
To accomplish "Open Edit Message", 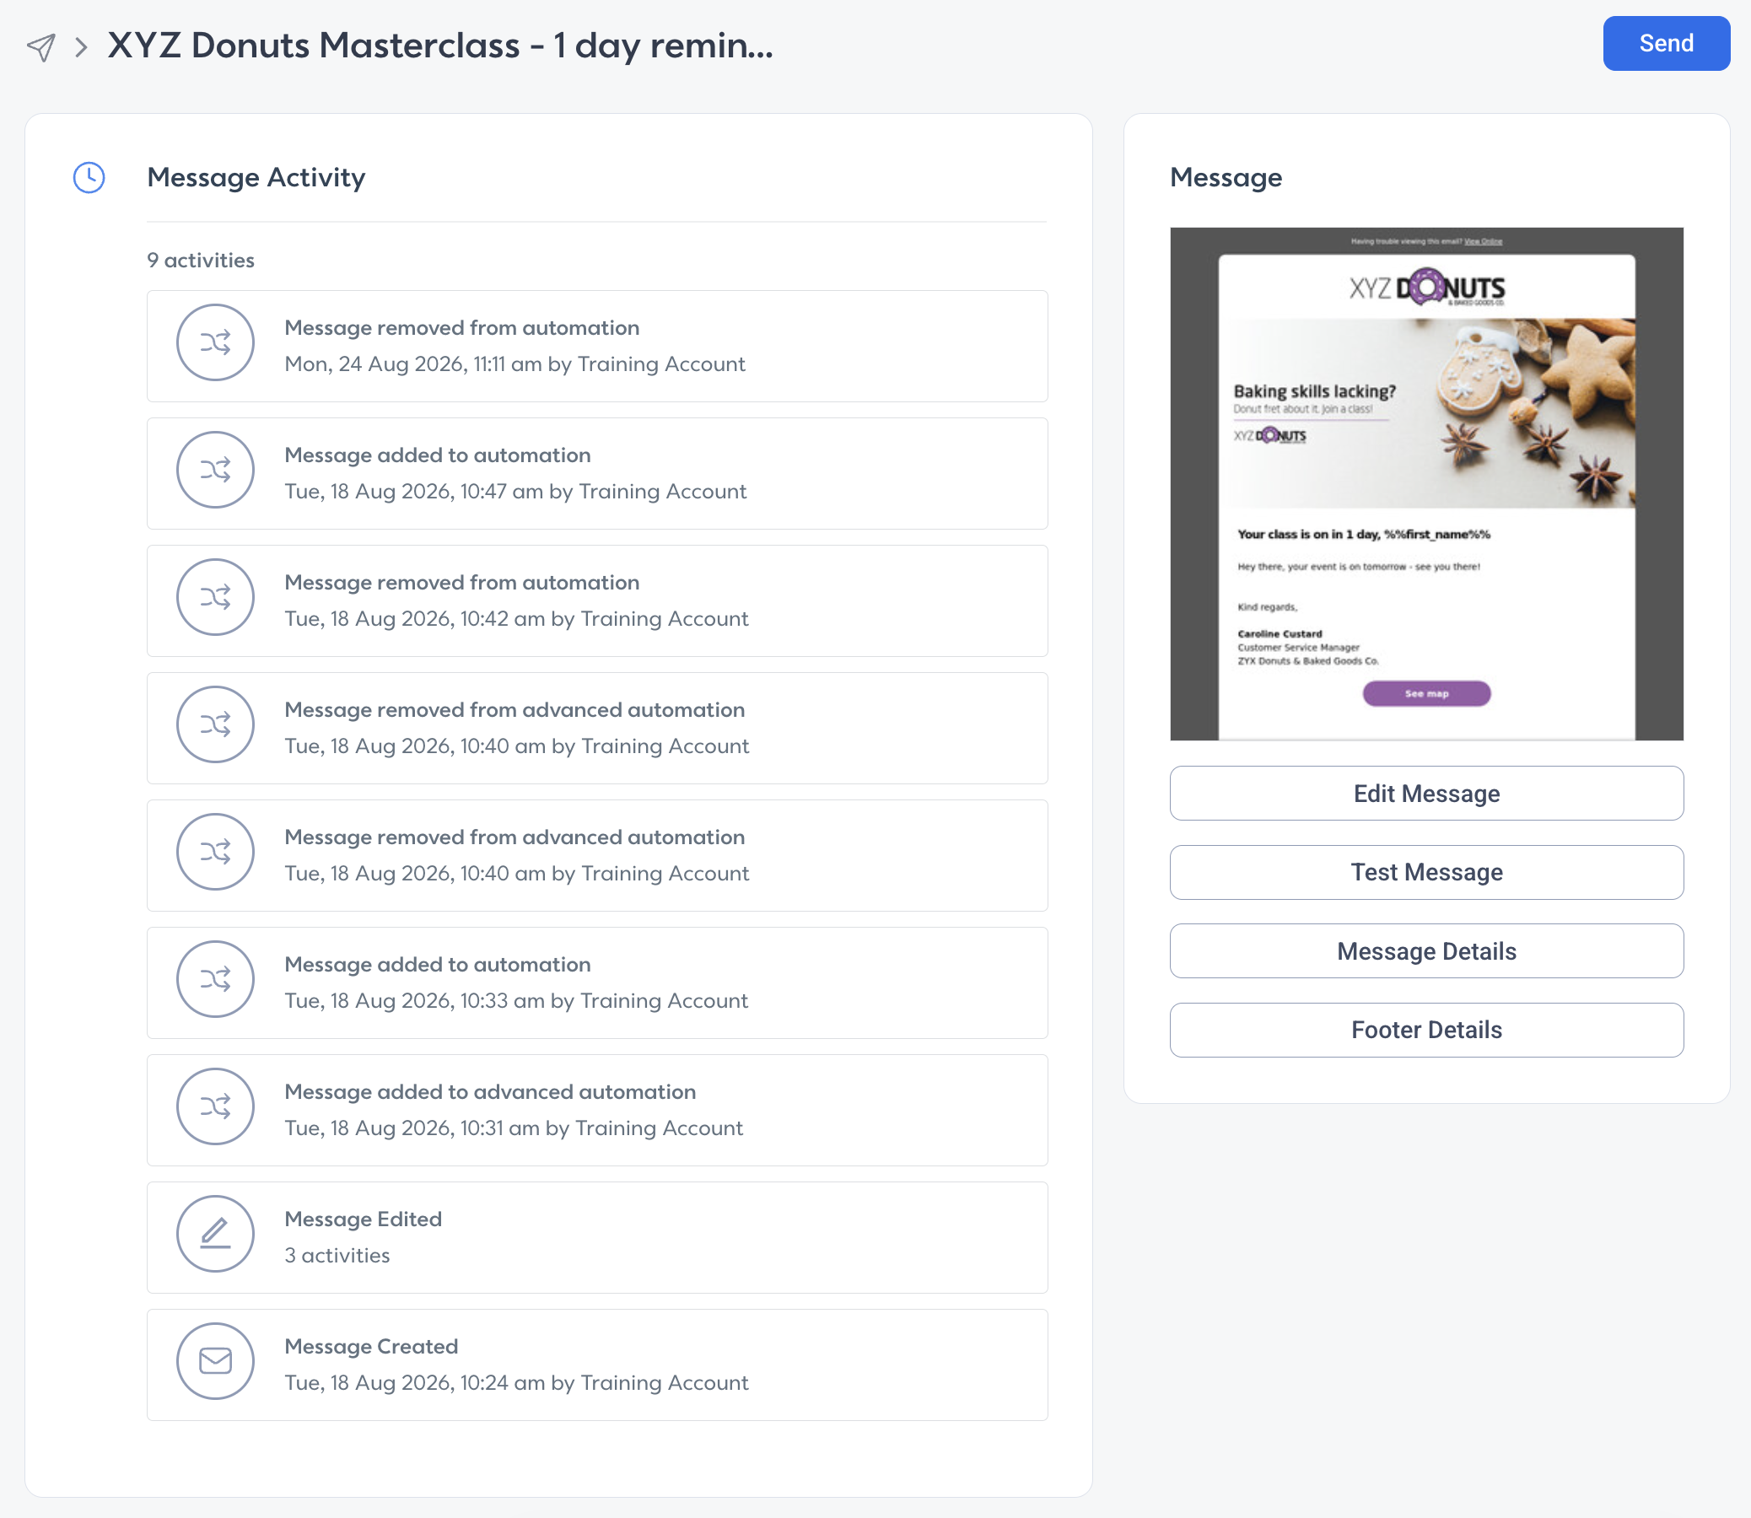I will tap(1426, 793).
